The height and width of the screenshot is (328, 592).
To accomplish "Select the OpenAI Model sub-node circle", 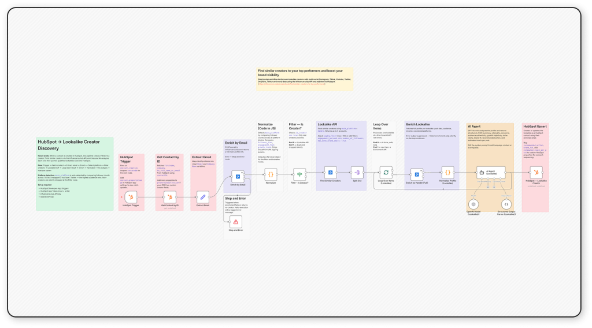I will click(473, 204).
